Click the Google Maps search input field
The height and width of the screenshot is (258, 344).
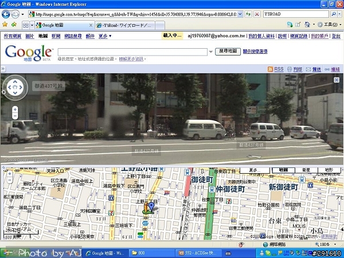[132, 52]
